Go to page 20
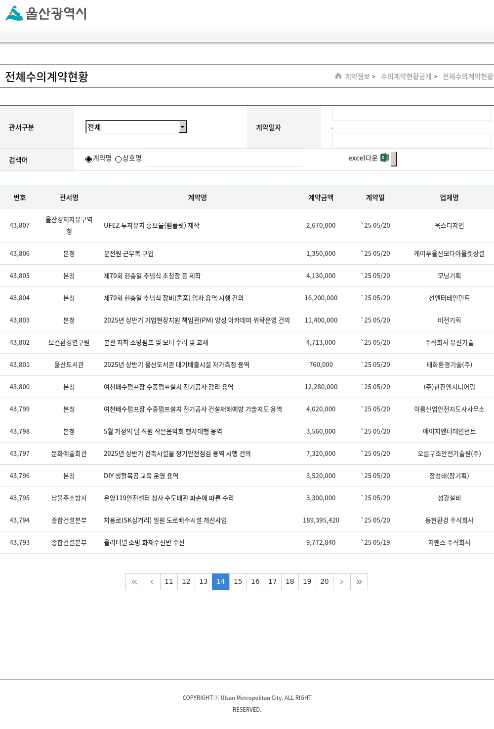Image resolution: width=494 pixels, height=729 pixels. (x=325, y=582)
